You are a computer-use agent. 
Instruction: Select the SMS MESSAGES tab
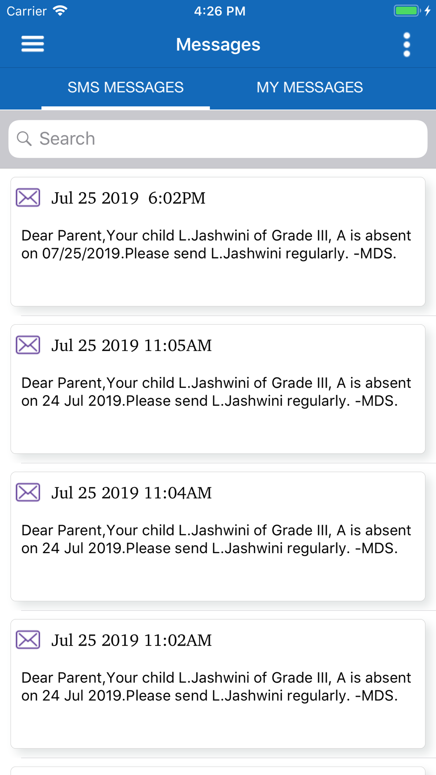[x=126, y=87]
